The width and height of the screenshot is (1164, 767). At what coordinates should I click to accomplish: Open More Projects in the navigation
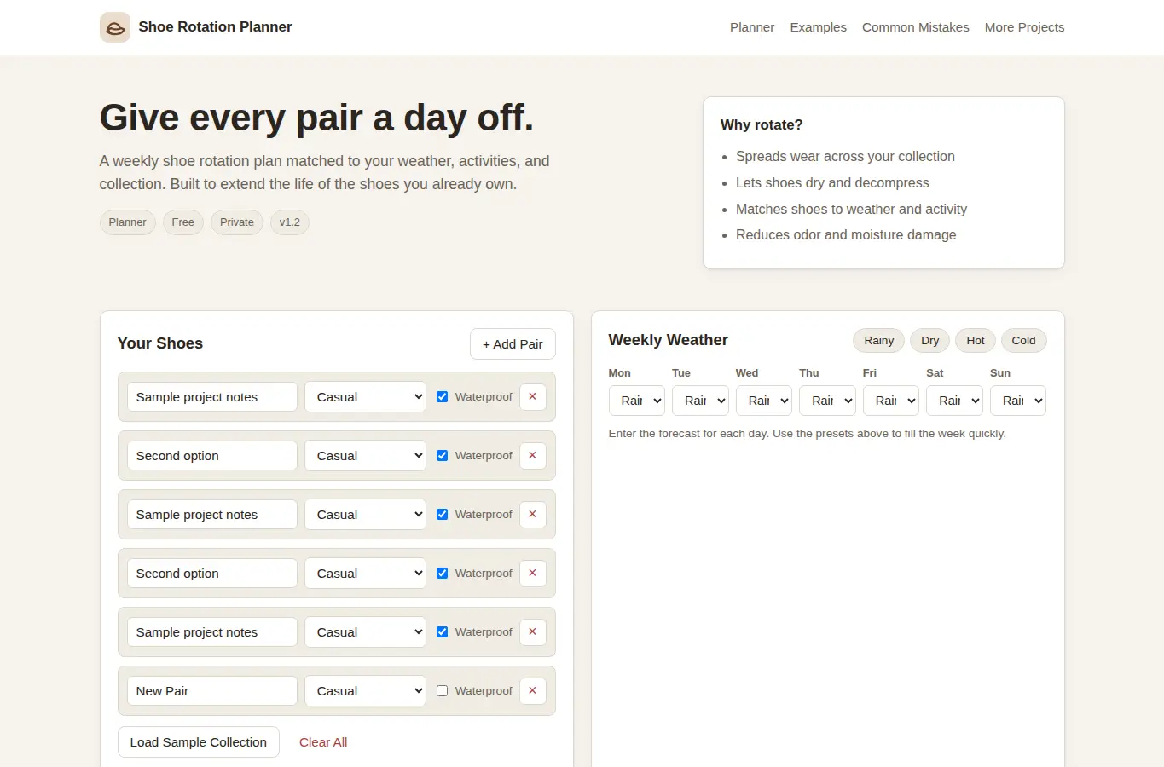[x=1024, y=27]
